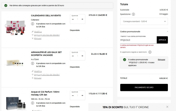Increase quantity of Calendario dell'Avvento
The height and width of the screenshot is (111, 176).
82,19
